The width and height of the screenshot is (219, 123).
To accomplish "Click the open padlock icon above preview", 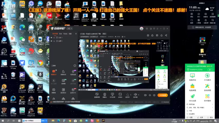I will click(x=152, y=36).
